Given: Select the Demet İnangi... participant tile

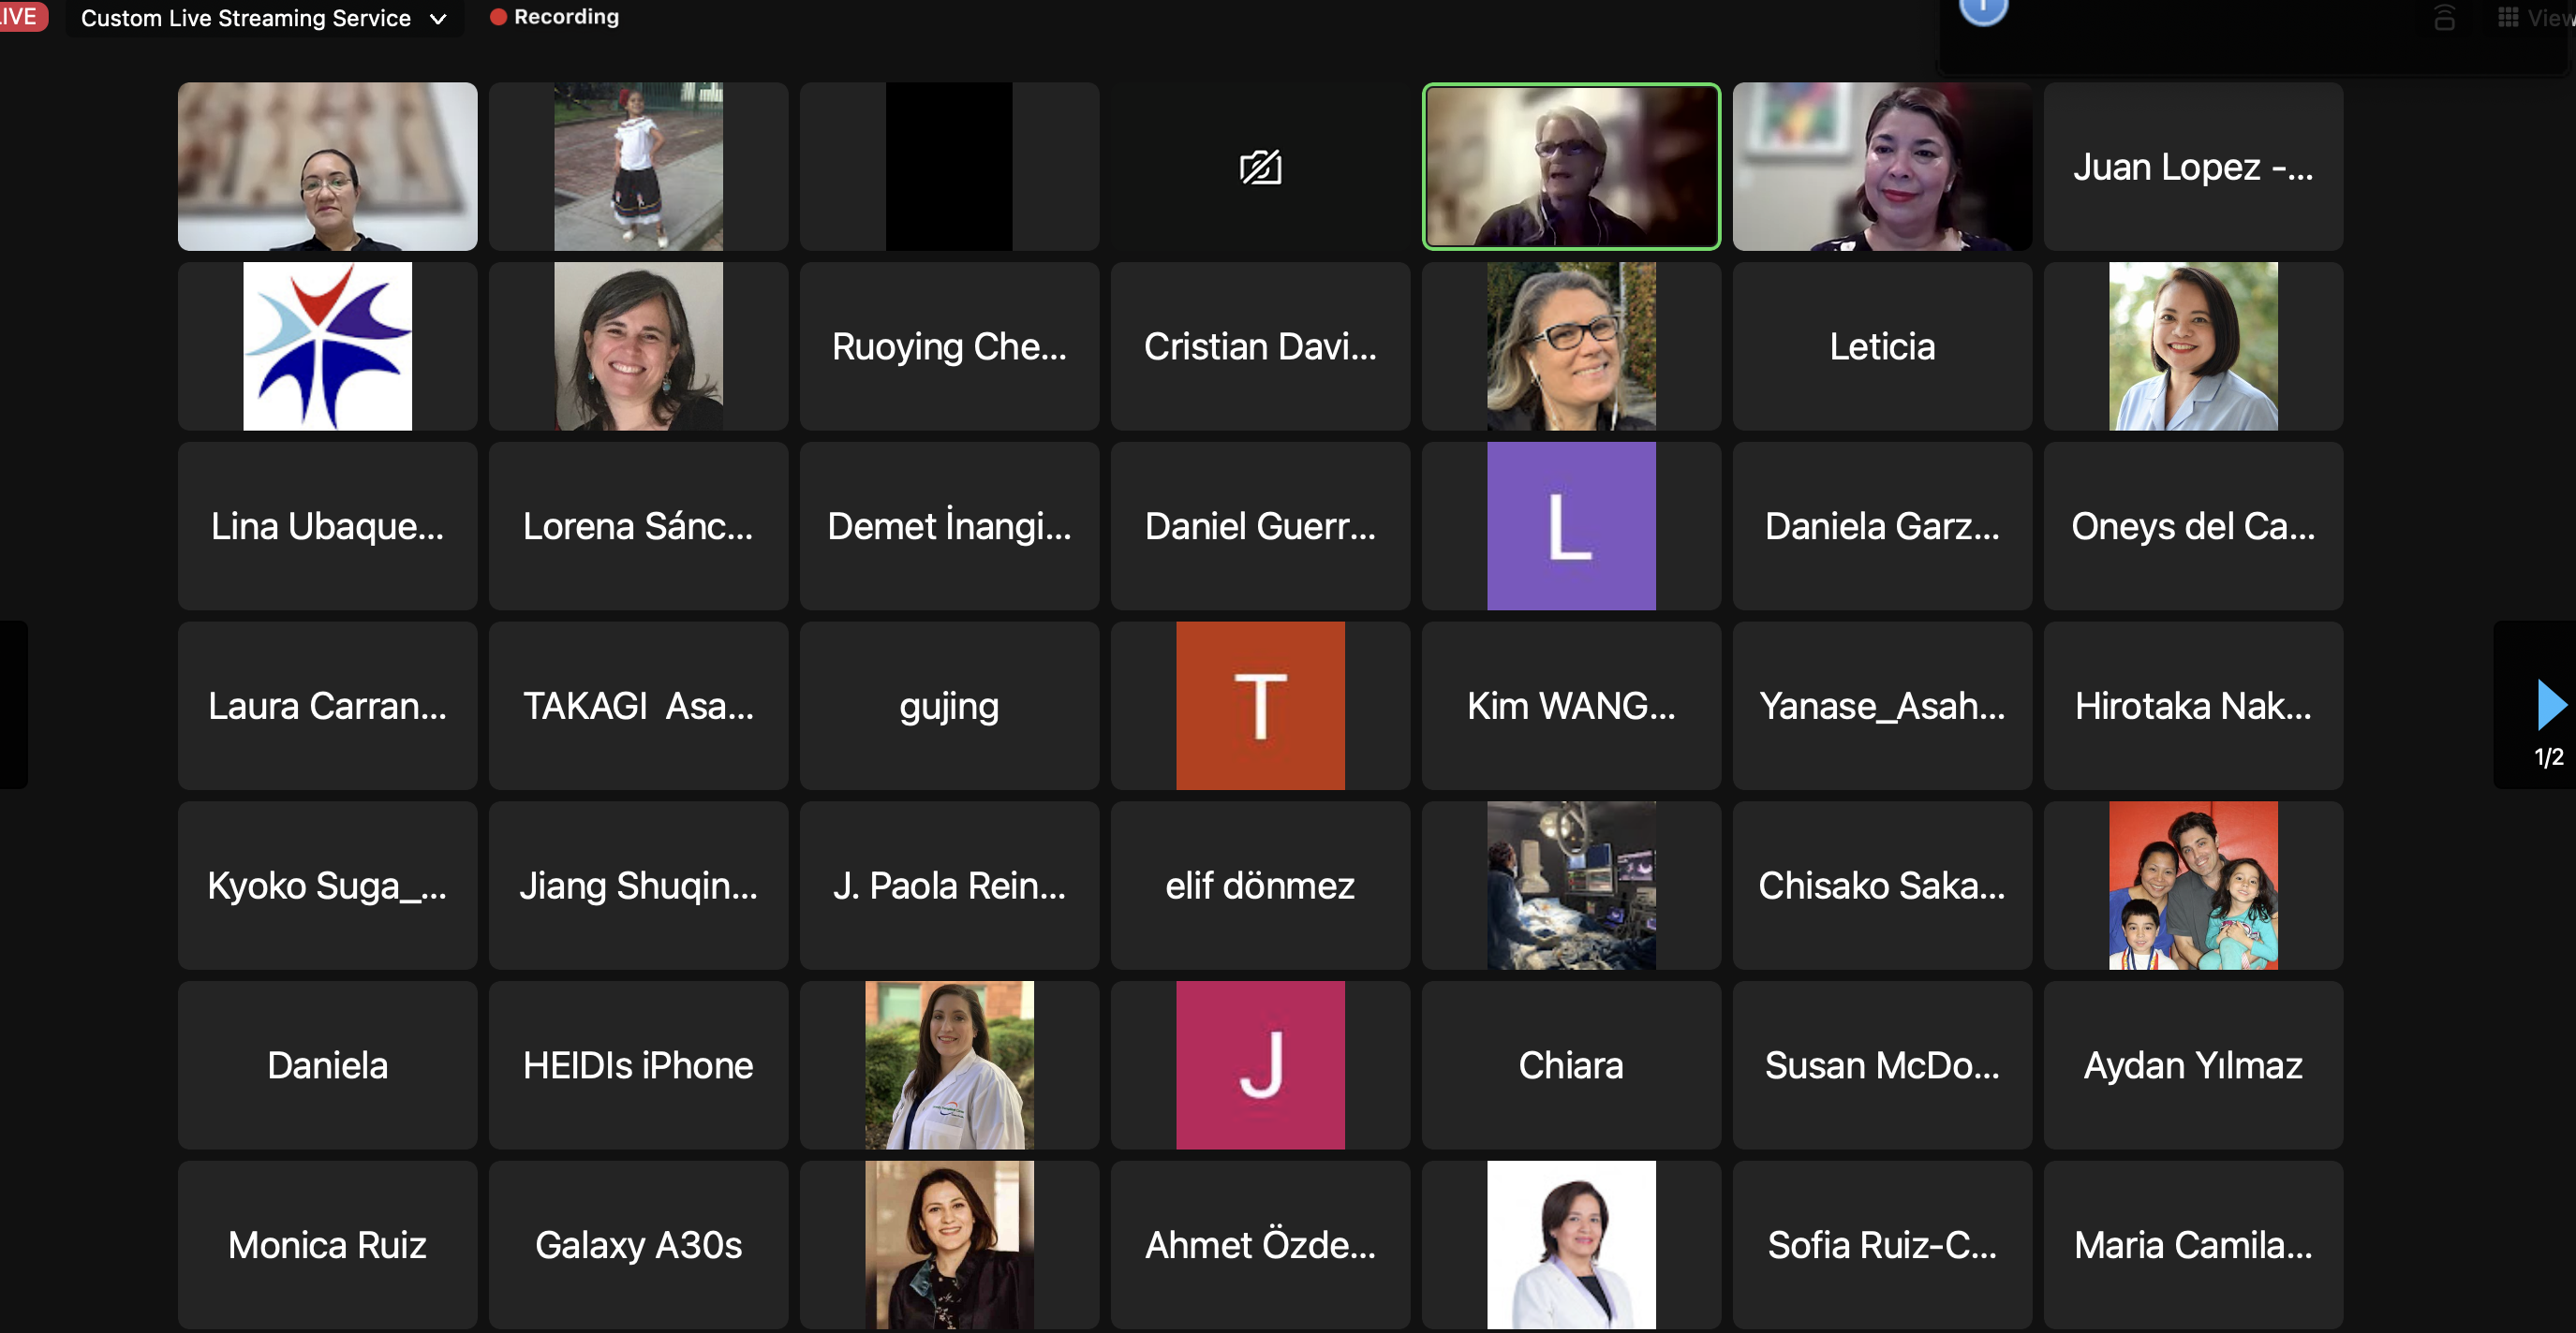Looking at the screenshot, I should click(949, 527).
